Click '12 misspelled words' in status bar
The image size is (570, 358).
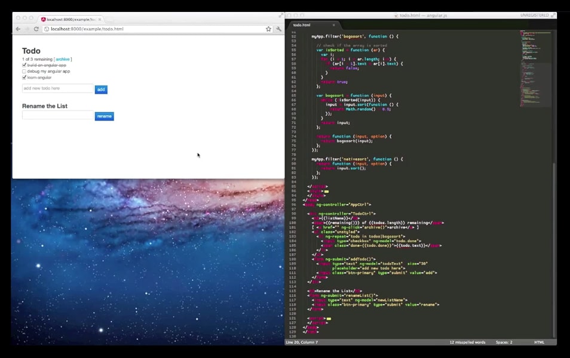tap(467, 342)
